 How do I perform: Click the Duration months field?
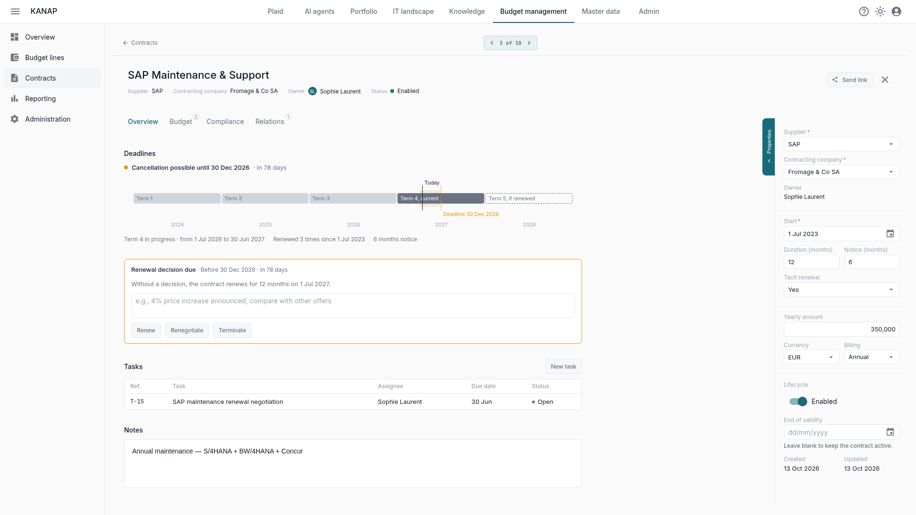point(811,262)
